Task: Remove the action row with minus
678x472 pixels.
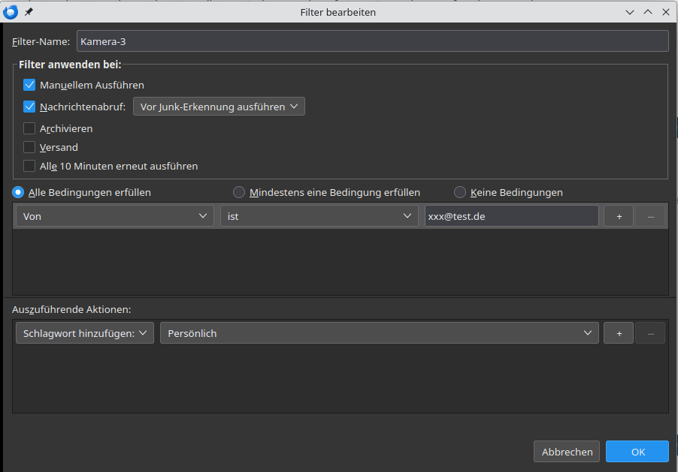Action: tap(650, 333)
